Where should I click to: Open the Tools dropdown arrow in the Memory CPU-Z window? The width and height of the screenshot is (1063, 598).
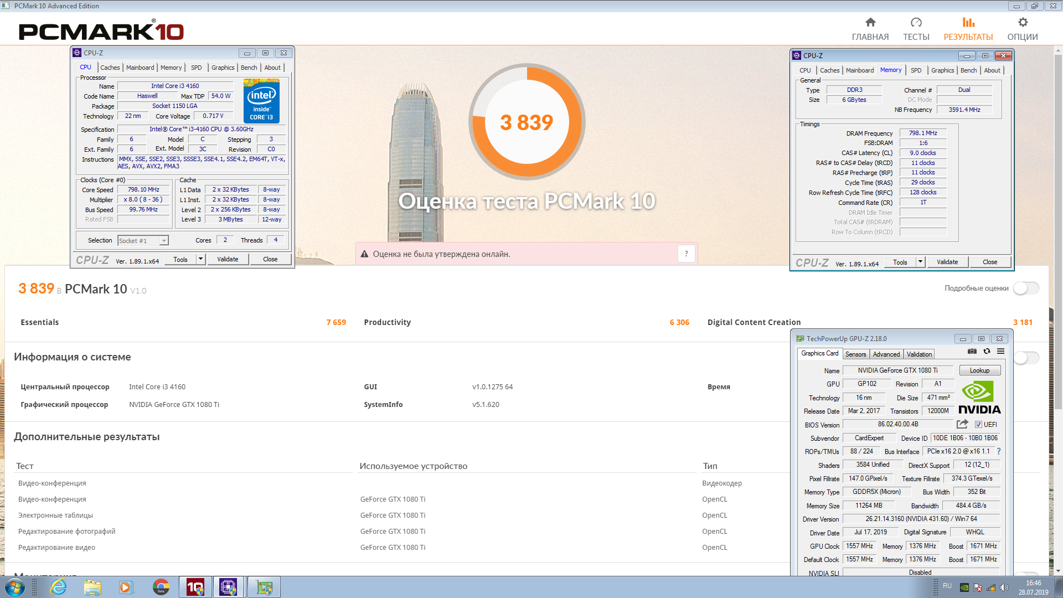coord(920,262)
